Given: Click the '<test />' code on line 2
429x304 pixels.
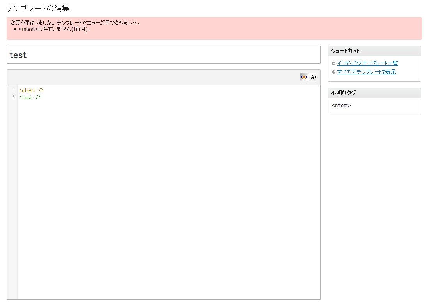Looking at the screenshot, I should pos(30,97).
